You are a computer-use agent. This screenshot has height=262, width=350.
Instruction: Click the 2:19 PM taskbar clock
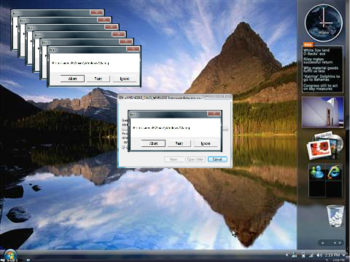tap(332, 255)
